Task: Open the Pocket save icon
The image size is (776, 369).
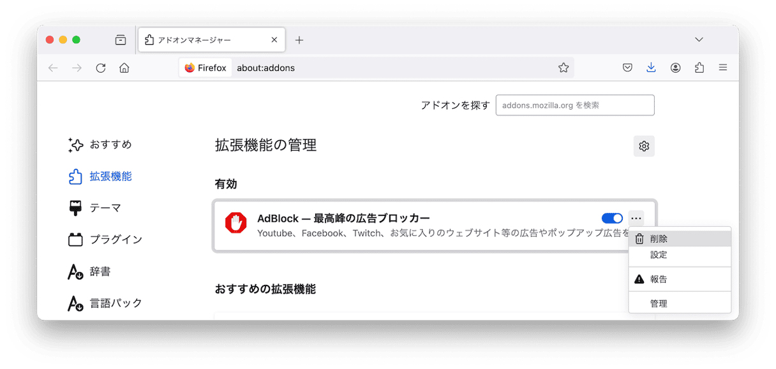Action: click(x=627, y=68)
